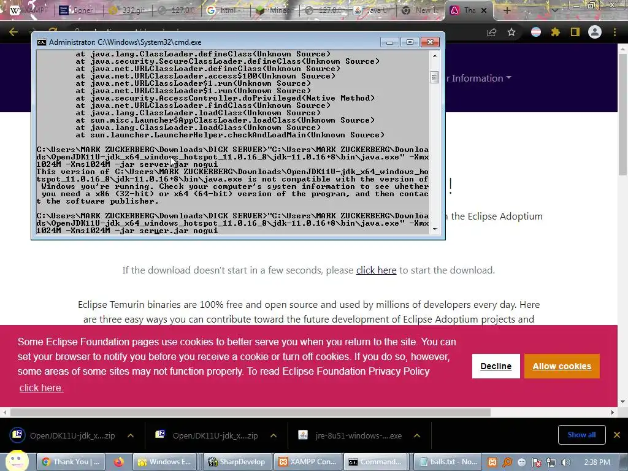Click the horizontal scrollbar thumb
This screenshot has height=471, width=628.
pyautogui.click(x=250, y=412)
